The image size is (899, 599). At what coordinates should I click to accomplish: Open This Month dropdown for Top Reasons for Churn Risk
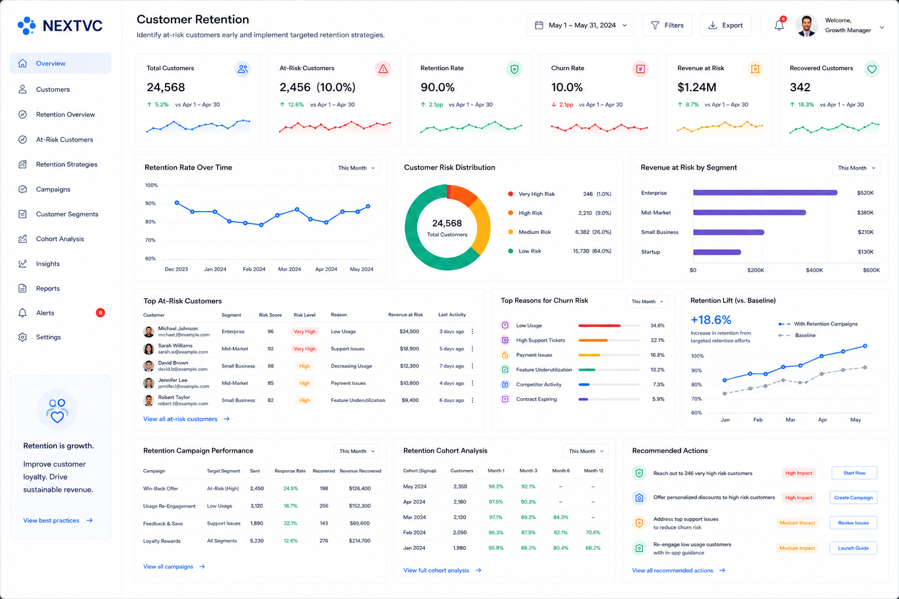point(647,301)
